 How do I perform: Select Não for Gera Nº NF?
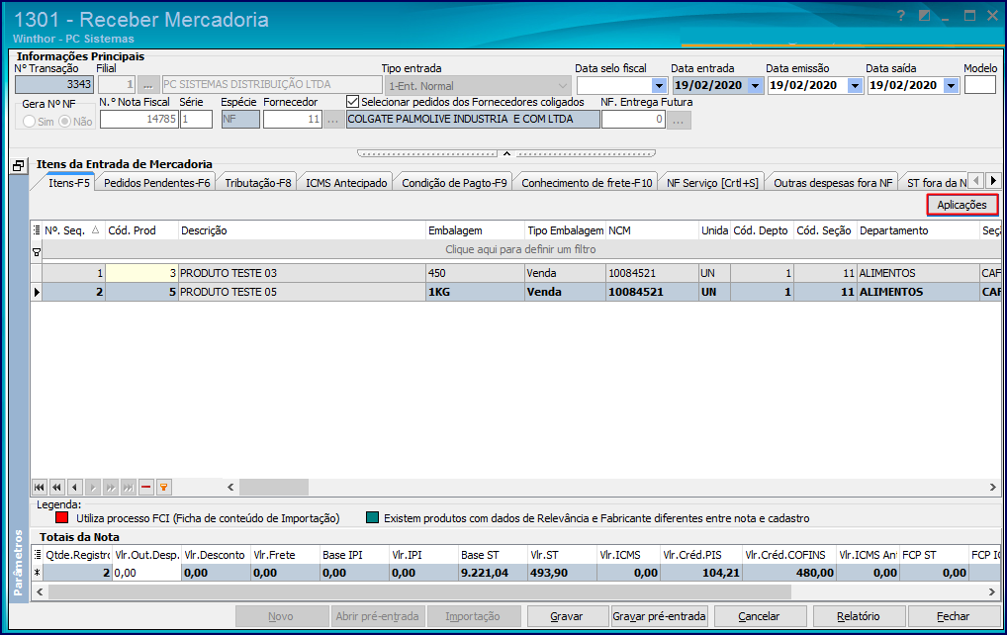65,122
